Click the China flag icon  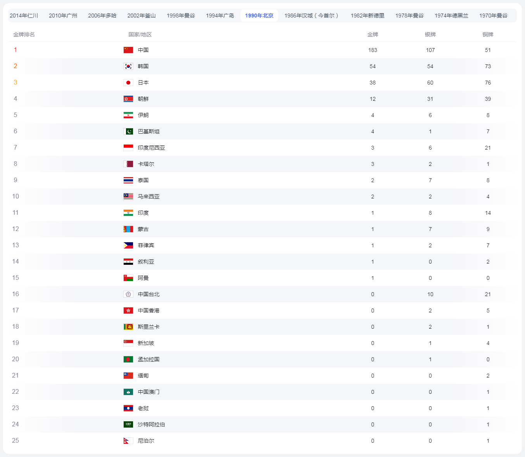click(128, 50)
